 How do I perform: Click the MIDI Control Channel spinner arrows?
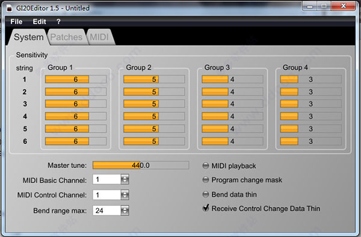pos(125,195)
